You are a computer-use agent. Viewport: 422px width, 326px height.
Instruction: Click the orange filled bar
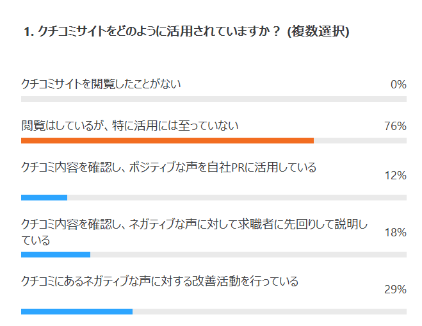[x=167, y=141]
